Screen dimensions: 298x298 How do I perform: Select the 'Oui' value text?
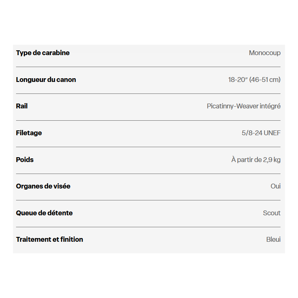pos(276,186)
